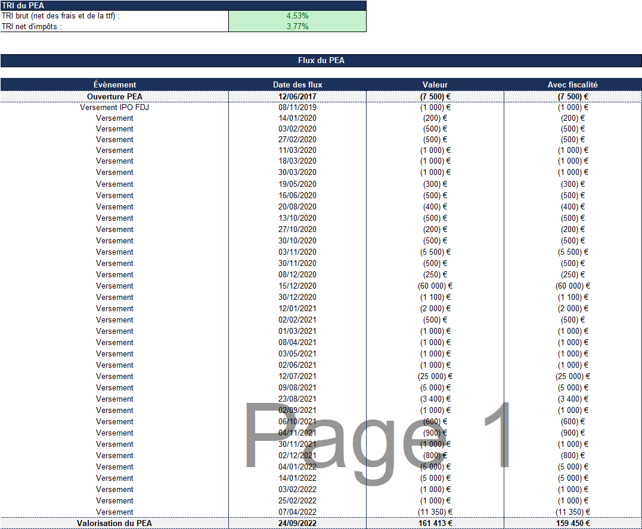Click the date cell 14/01/2022
Viewport: 642px width, 529px height.
pos(297,478)
